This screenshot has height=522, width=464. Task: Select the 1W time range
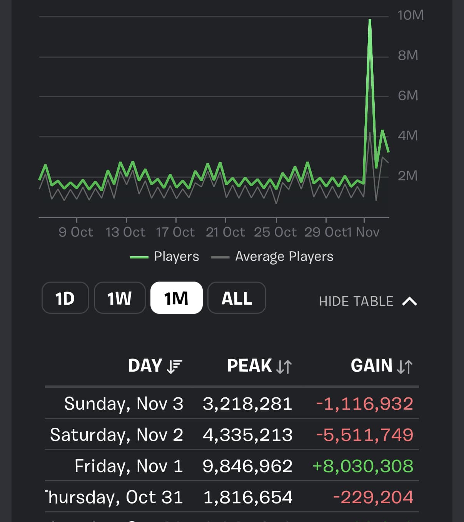tap(120, 298)
